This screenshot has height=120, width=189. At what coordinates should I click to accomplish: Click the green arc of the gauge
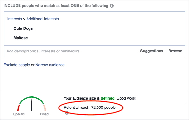coord(32,98)
